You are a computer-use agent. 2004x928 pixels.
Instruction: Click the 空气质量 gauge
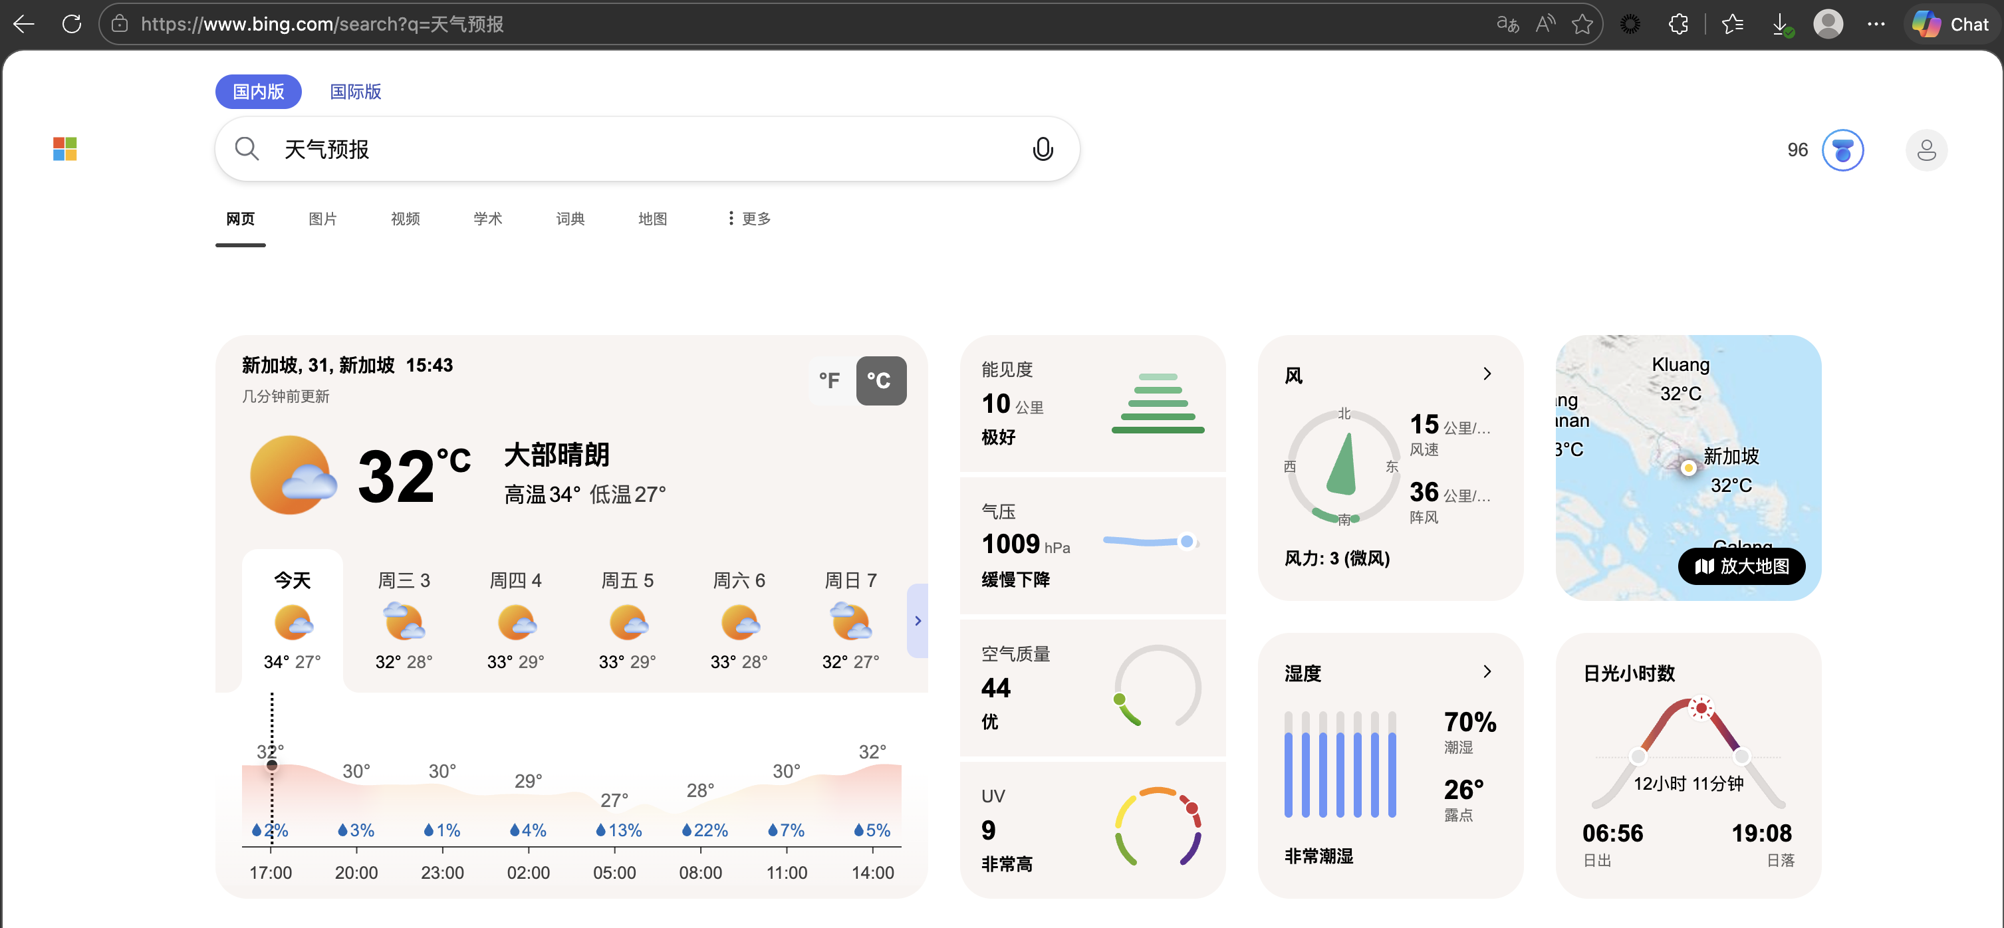point(1158,686)
